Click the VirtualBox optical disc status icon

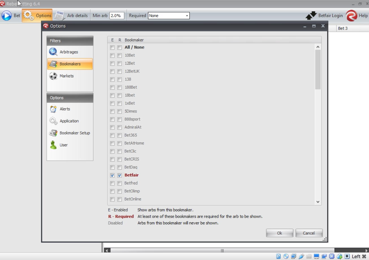tap(286, 256)
